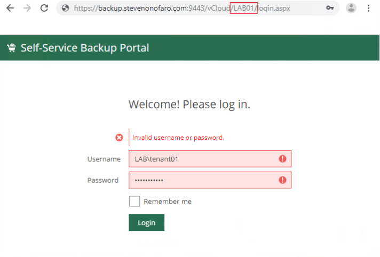Enable the Remember me checkbox
The width and height of the screenshot is (380, 257).
point(134,202)
